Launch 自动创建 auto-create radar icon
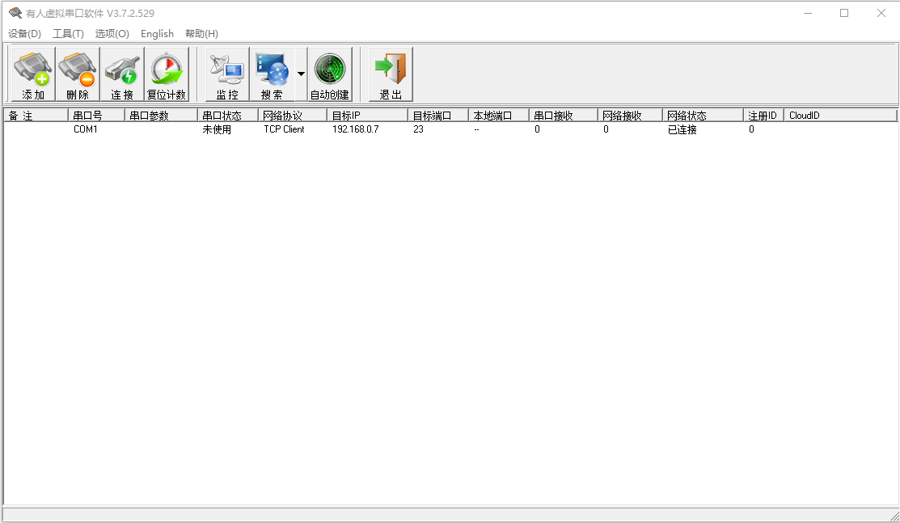 point(330,74)
